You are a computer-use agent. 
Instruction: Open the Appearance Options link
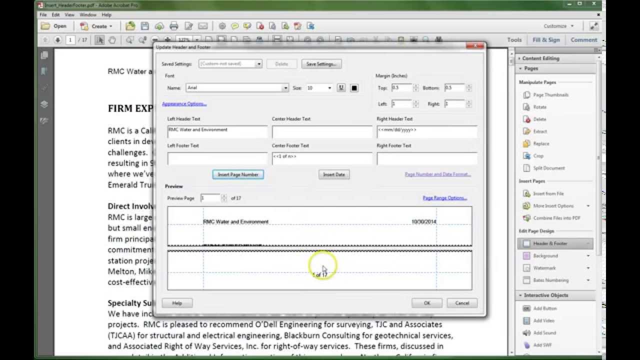pyautogui.click(x=184, y=104)
